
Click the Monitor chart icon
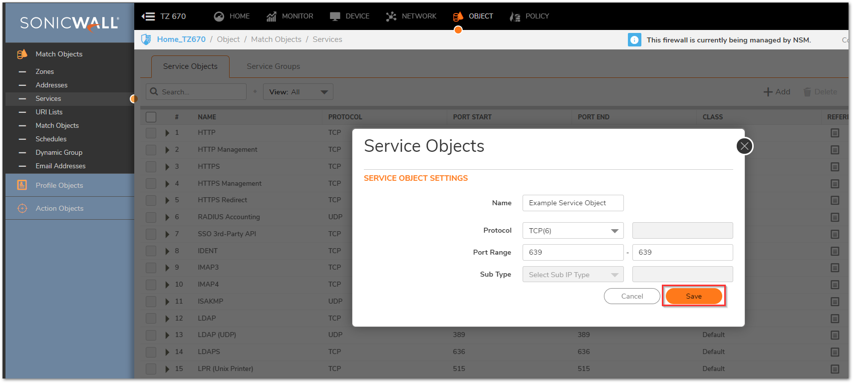click(x=271, y=16)
